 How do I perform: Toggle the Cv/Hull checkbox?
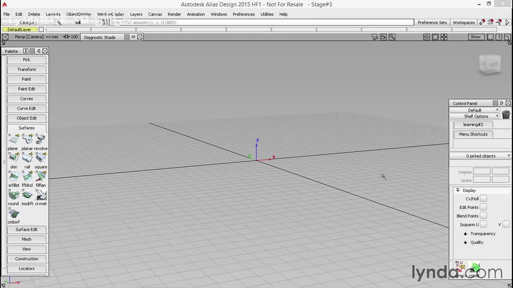pyautogui.click(x=483, y=198)
